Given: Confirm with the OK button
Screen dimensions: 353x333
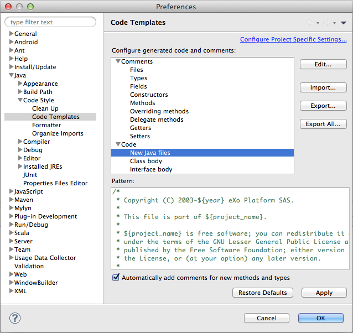Looking at the screenshot, I should (x=321, y=318).
